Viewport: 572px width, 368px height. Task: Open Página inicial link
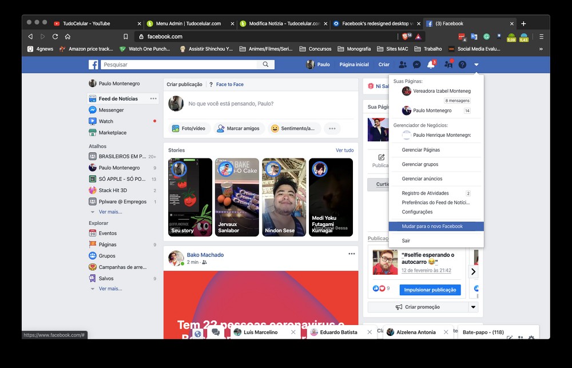[x=354, y=65]
